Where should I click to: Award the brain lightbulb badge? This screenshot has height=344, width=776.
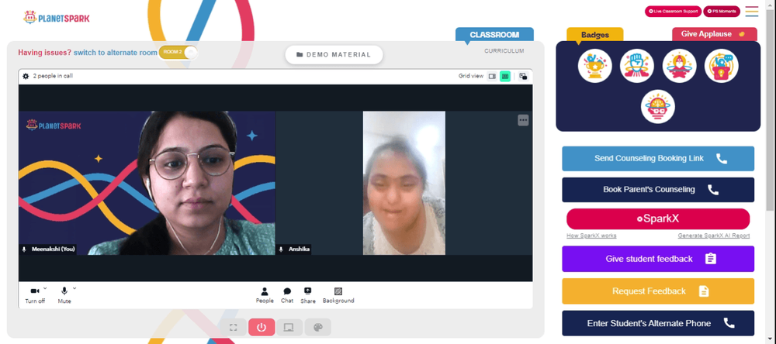click(658, 107)
